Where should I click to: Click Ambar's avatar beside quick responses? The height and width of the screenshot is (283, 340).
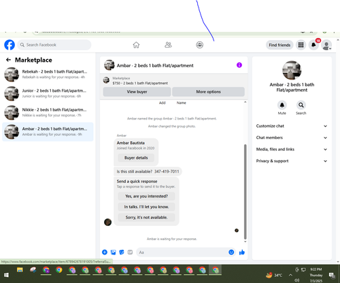click(x=107, y=222)
